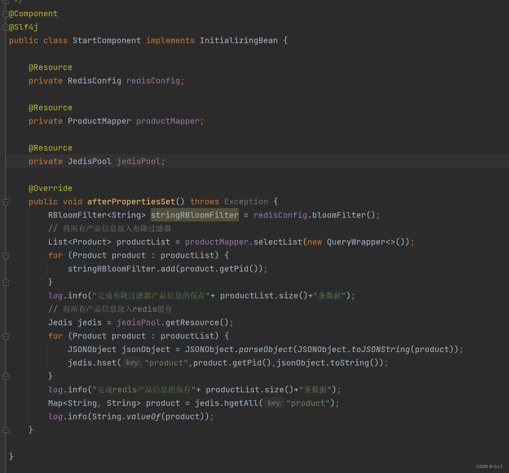The width and height of the screenshot is (509, 473).
Task: Click the @Resource annotation above jedisPool
Action: pos(51,148)
